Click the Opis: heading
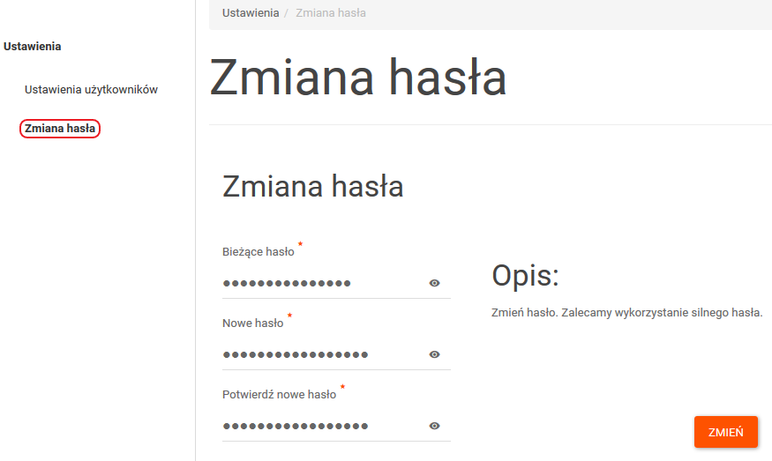 525,276
